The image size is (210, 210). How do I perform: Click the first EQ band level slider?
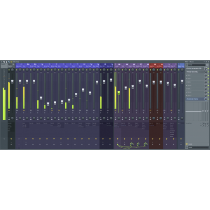point(203,111)
